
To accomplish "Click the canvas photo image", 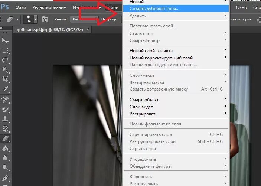I will (x=88, y=125).
